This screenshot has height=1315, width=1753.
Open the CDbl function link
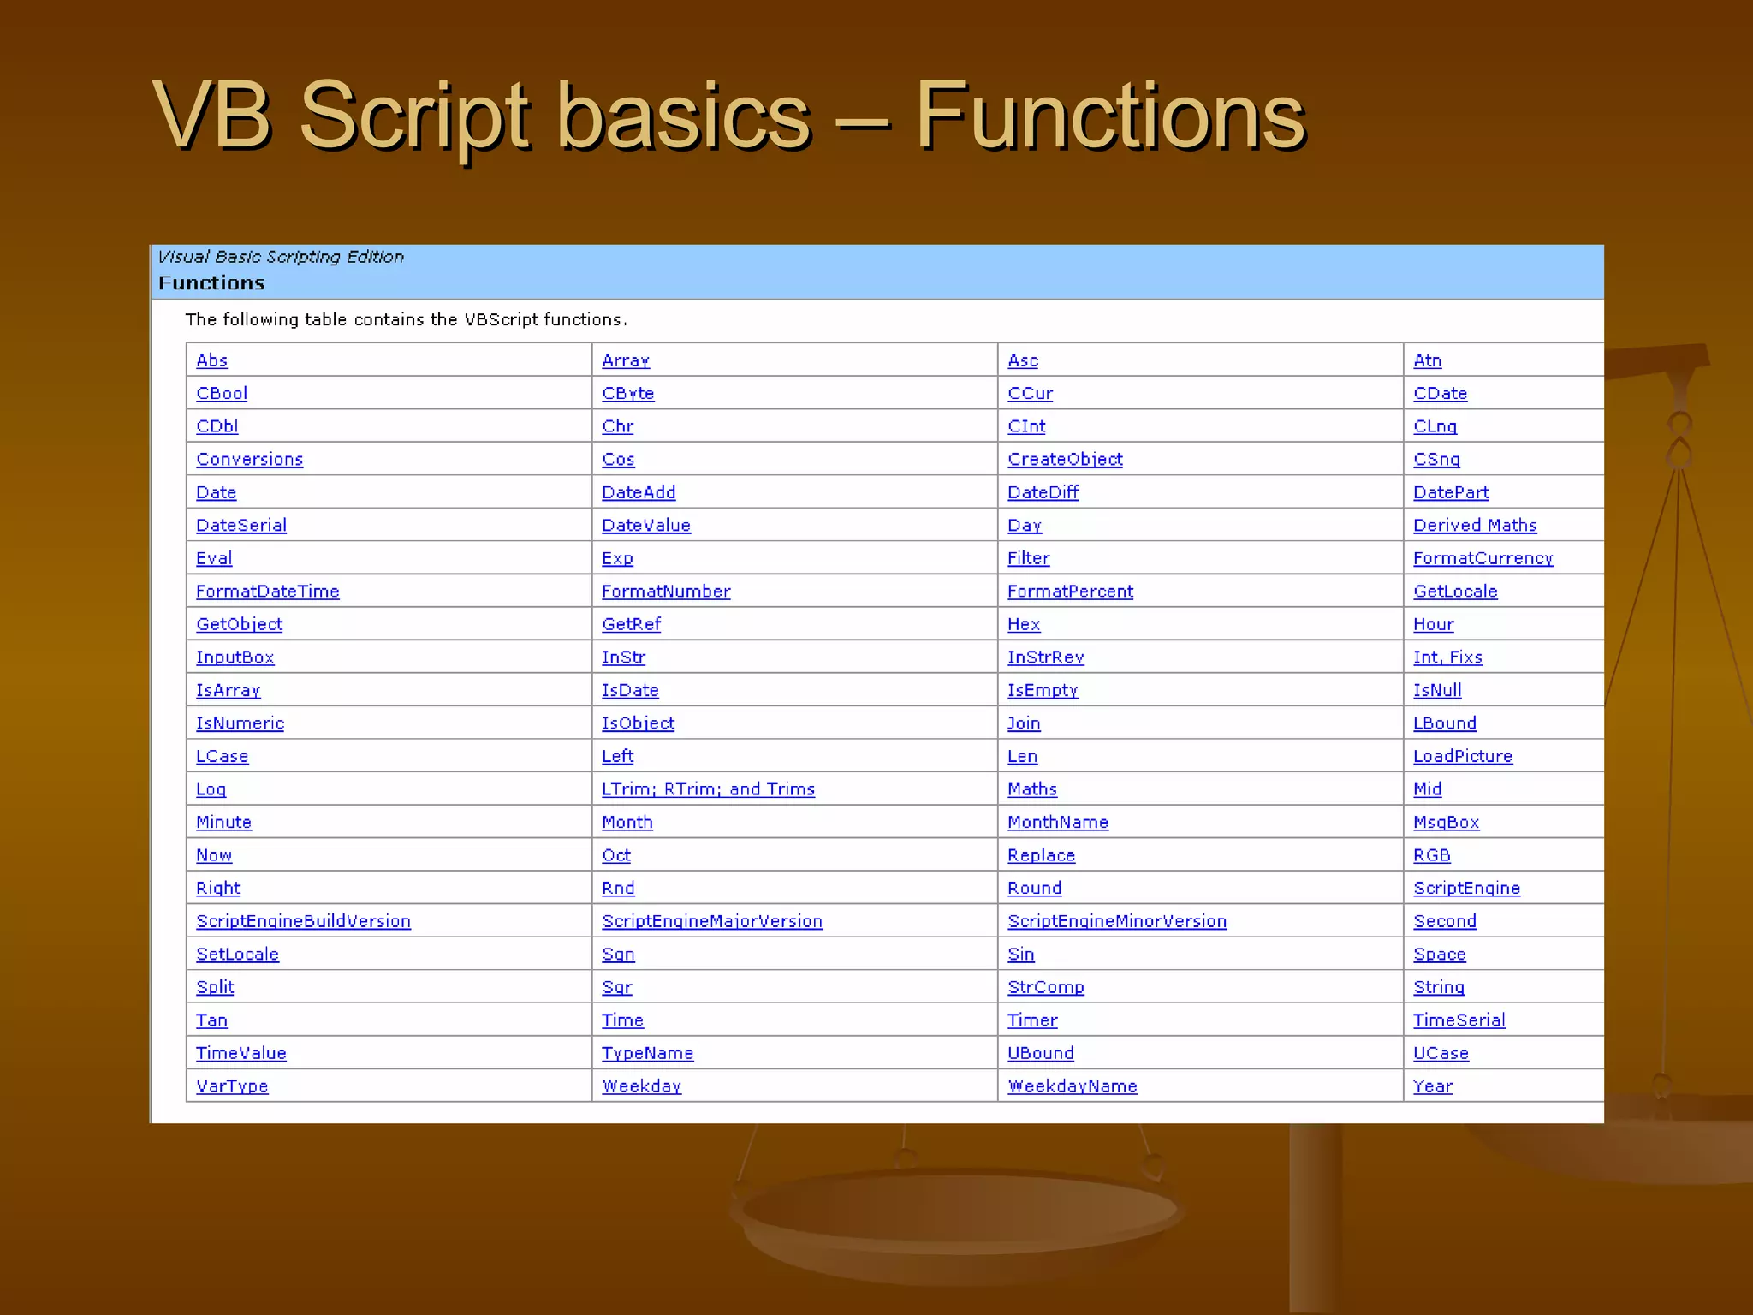tap(217, 426)
